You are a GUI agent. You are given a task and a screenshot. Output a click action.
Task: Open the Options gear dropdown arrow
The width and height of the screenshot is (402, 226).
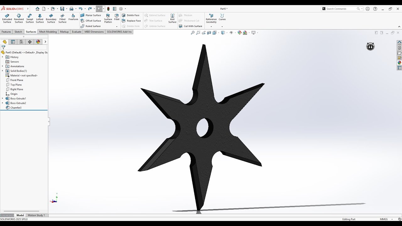pyautogui.click(x=125, y=9)
